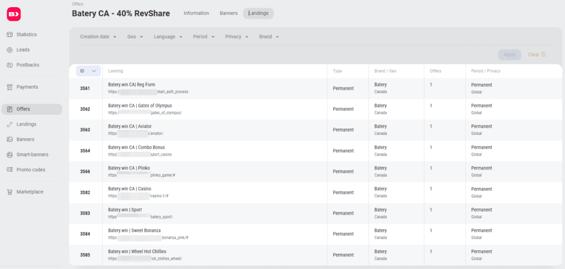Select Offers in the sidebar
Viewport: 565px width, 269px height.
pyautogui.click(x=31, y=109)
